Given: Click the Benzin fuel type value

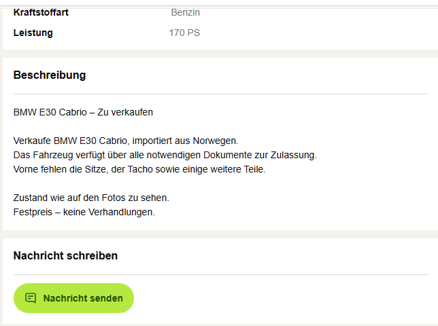Looking at the screenshot, I should [x=185, y=12].
